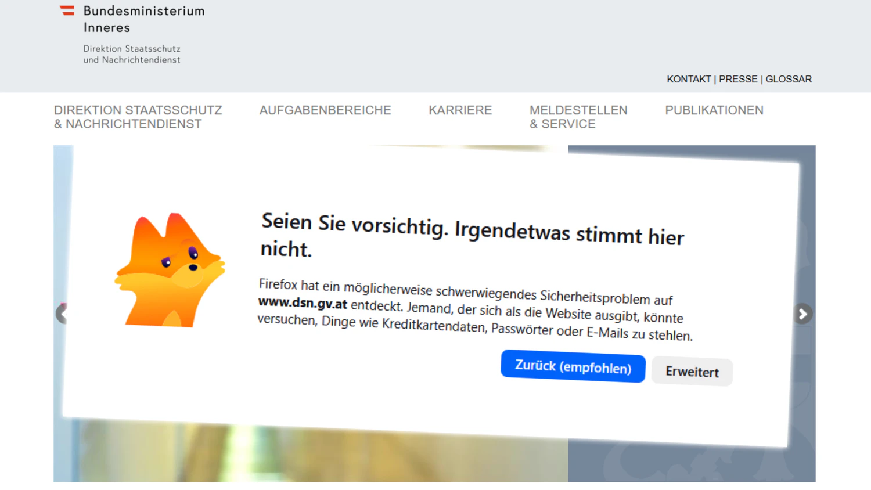
Task: Click the Firefox fox mascot illustration
Action: (x=170, y=270)
